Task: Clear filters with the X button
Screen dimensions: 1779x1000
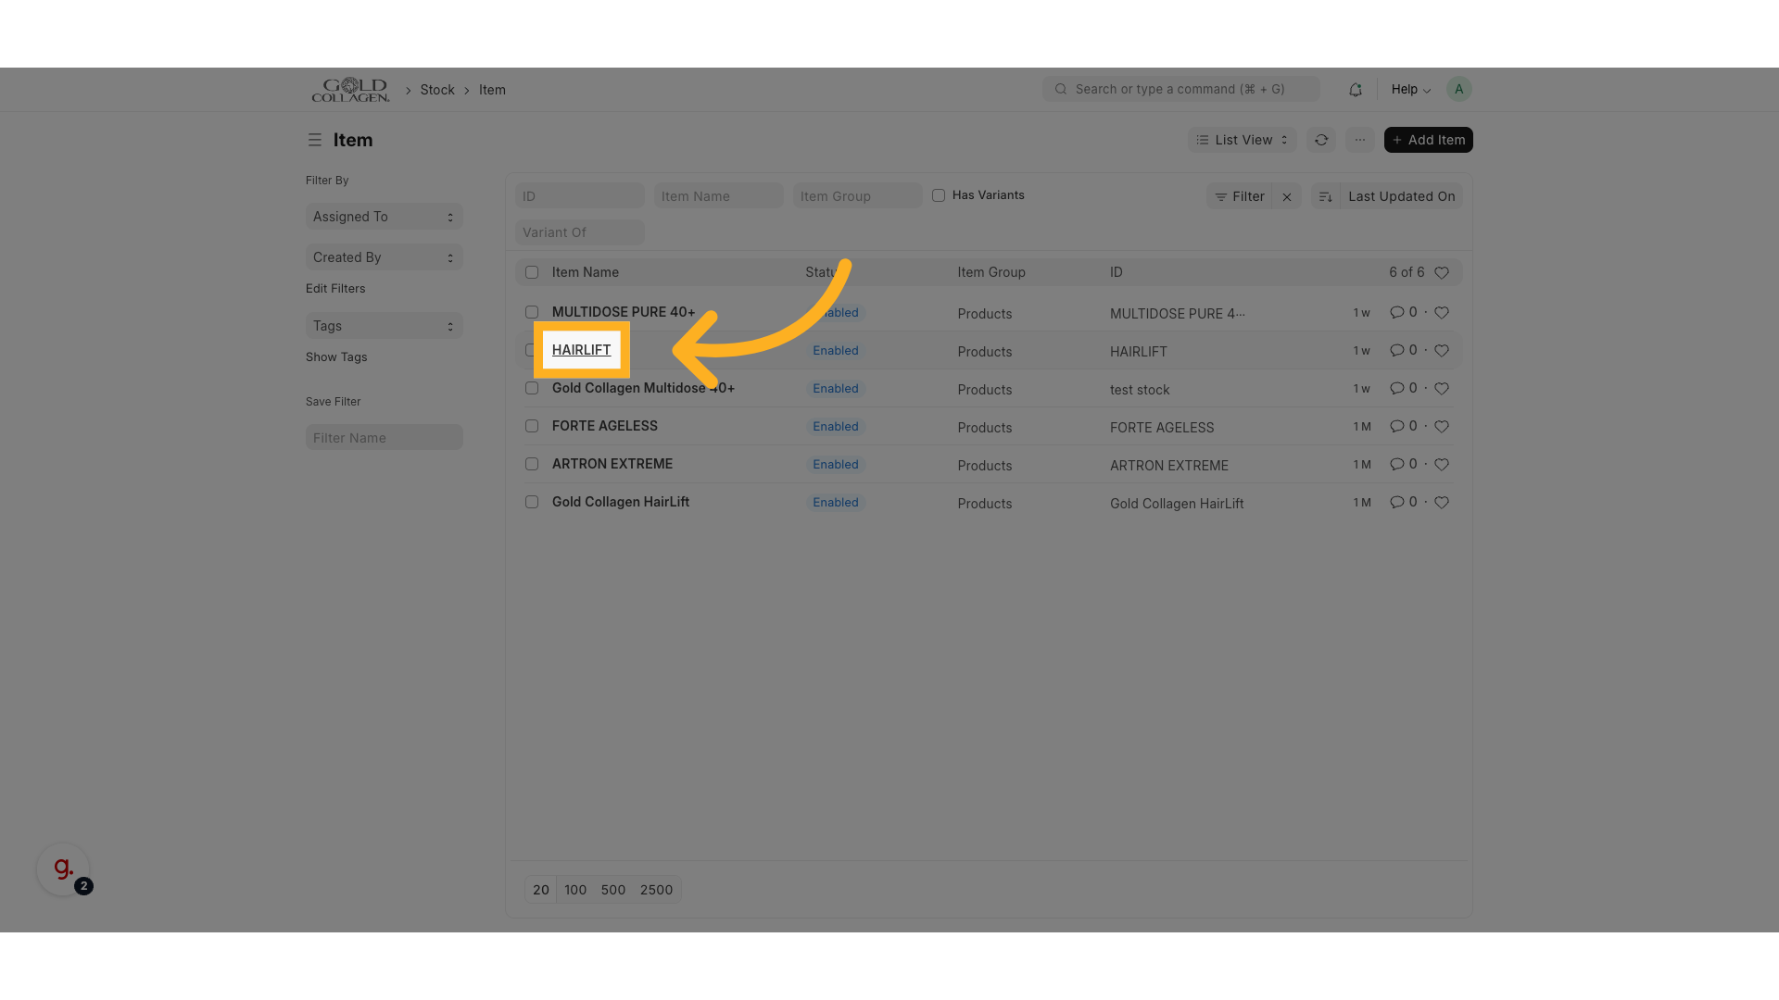Action: [x=1287, y=196]
